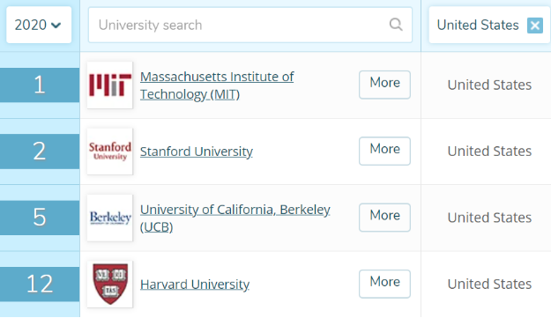The height and width of the screenshot is (318, 551).
Task: Click the Berkeley logo thumbnail
Action: click(110, 218)
